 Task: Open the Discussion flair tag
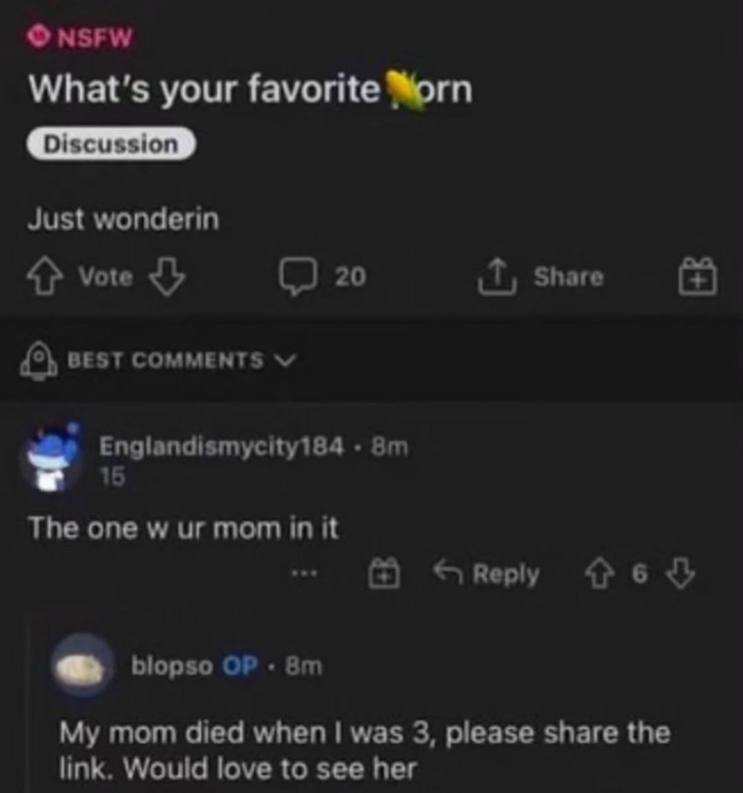111,145
